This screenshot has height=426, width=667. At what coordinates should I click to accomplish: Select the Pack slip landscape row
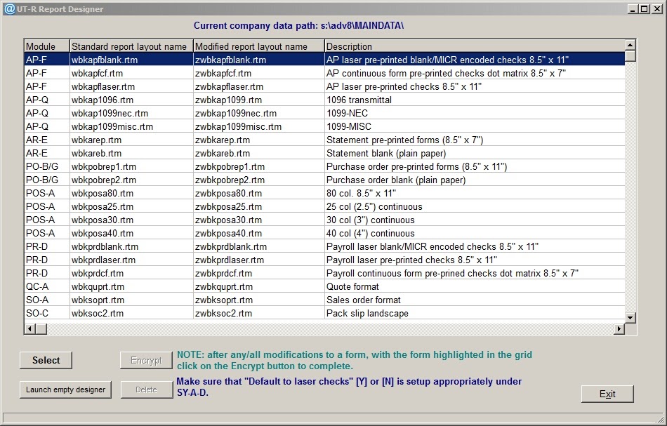click(211, 313)
